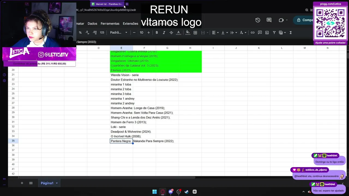The width and height of the screenshot is (349, 196).
Task: Select the Marvel list browser tab
Action: click(x=107, y=4)
